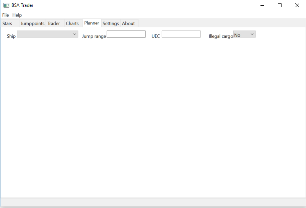Image resolution: width=306 pixels, height=208 pixels.
Task: Switch to the Settings tab
Action: [x=111, y=23]
